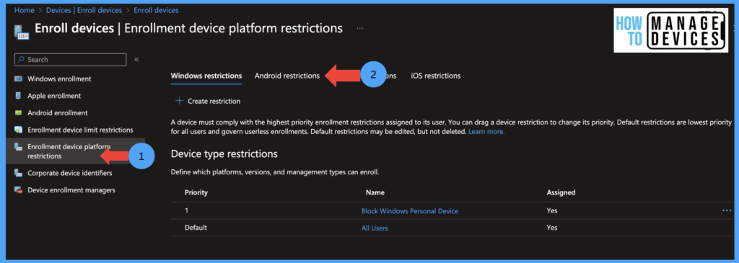This screenshot has width=739, height=263.
Task: Select Apple enrollment in sidebar
Action: click(54, 96)
